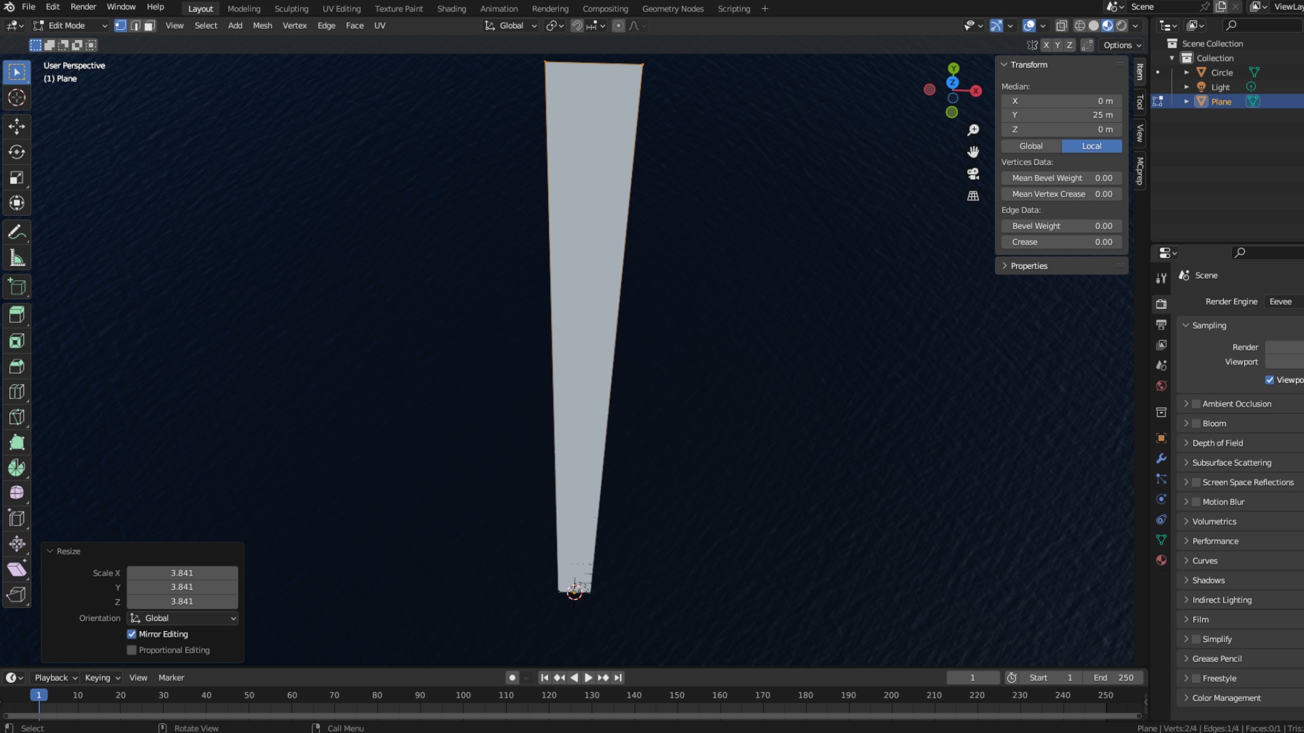Select the Knife tool
This screenshot has height=733, width=1304.
pyautogui.click(x=17, y=417)
